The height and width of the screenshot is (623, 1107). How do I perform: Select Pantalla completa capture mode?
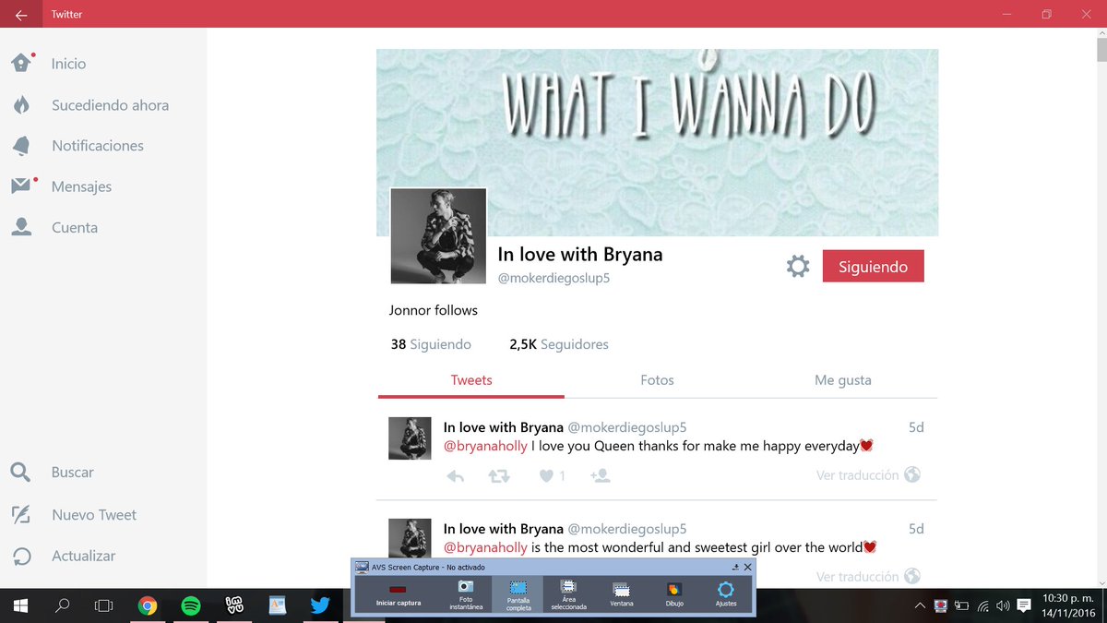coord(518,595)
